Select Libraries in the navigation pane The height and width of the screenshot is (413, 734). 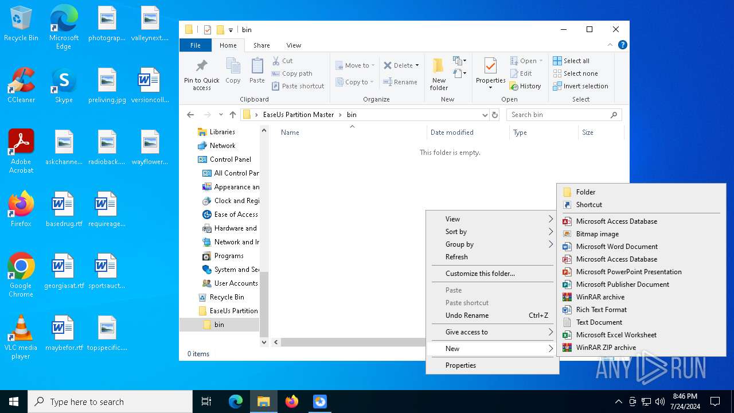222,132
